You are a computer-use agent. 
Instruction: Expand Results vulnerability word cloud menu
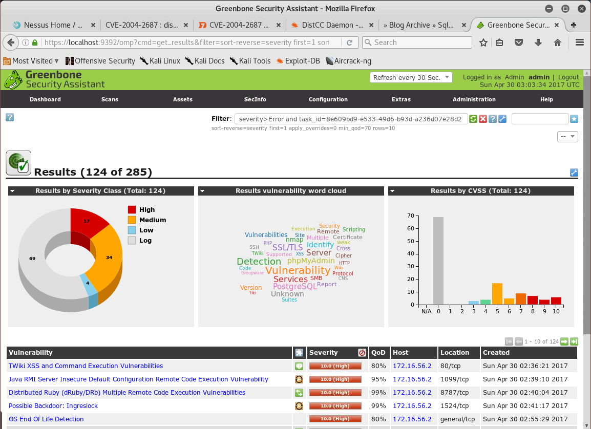202,191
